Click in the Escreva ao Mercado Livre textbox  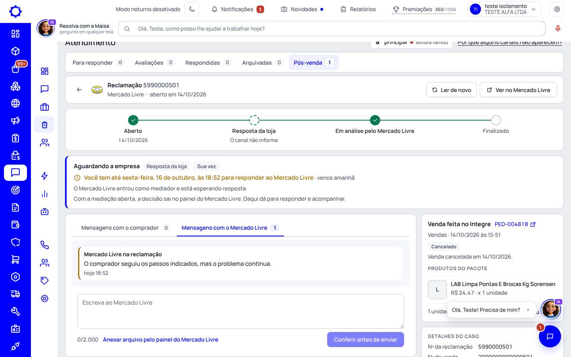tap(241, 311)
